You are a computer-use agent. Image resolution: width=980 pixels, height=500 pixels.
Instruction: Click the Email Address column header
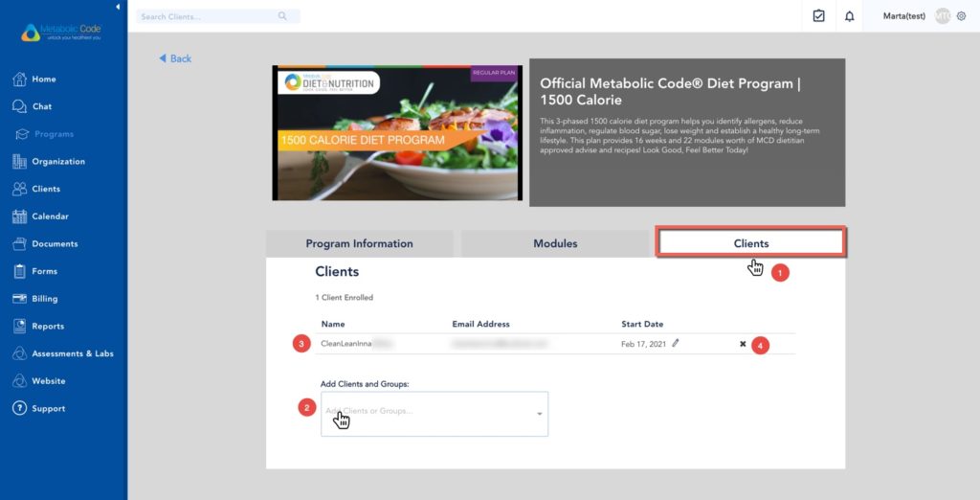pos(480,324)
